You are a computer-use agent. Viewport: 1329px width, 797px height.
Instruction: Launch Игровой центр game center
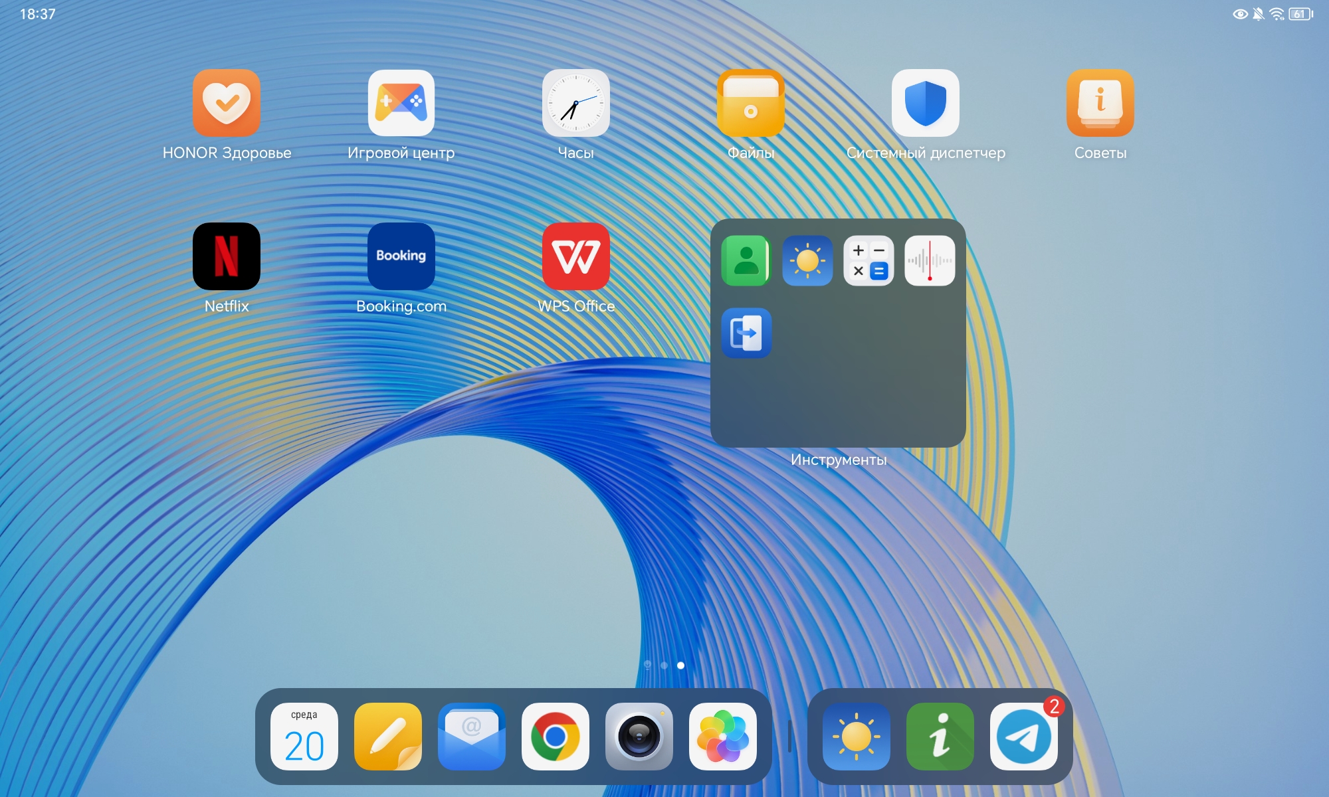[x=401, y=103]
